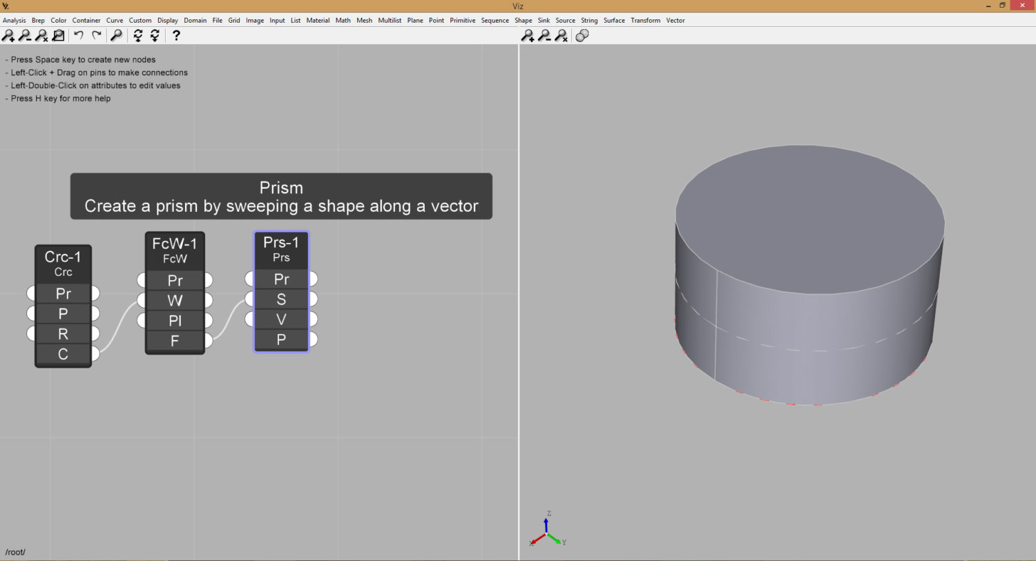Image resolution: width=1036 pixels, height=561 pixels.
Task: Activate the Zoom to Region icon
Action: click(x=58, y=35)
